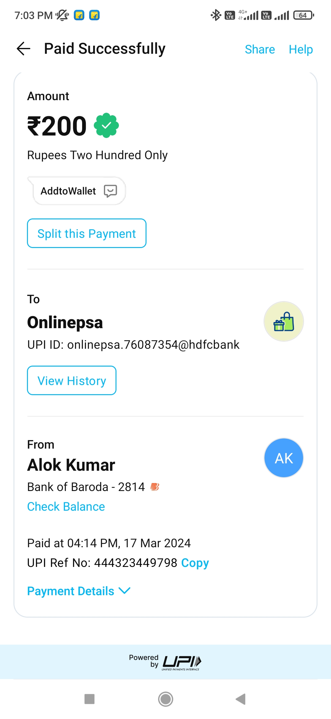Tap the back arrow icon
331x719 pixels.
24,49
